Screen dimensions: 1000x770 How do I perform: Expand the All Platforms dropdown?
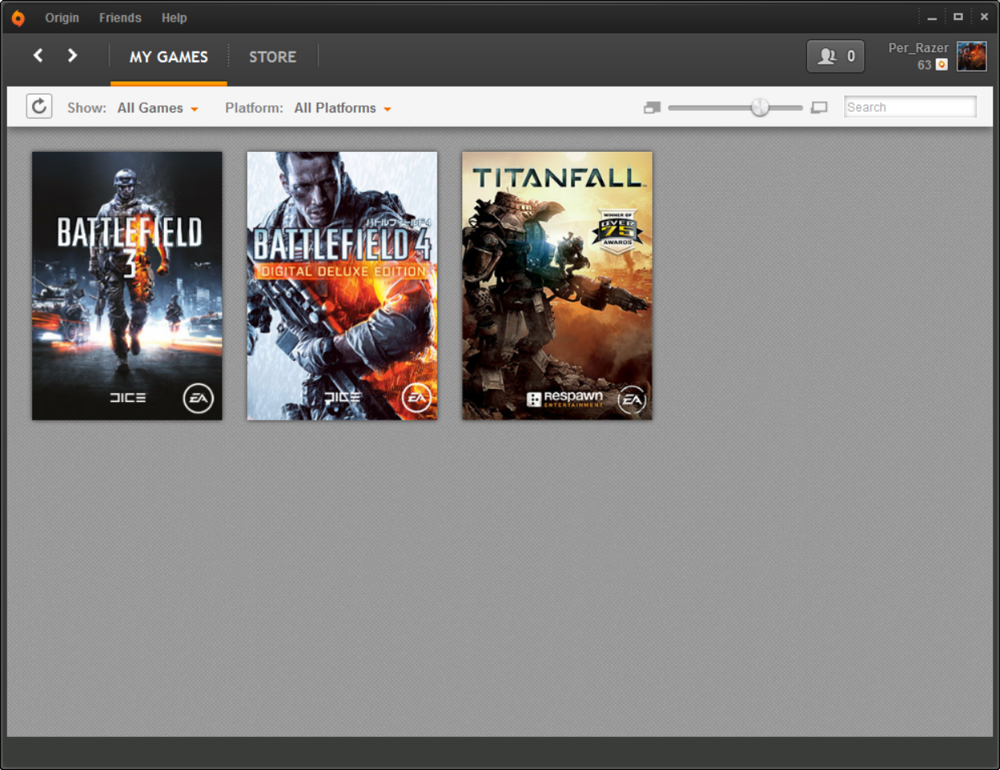(342, 108)
